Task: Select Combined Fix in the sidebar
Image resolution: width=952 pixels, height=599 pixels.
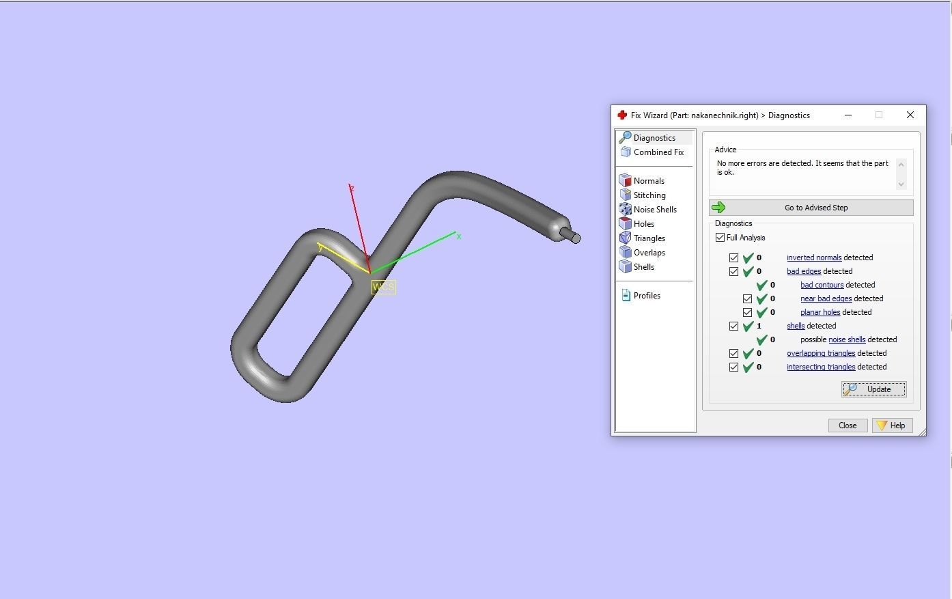Action: click(x=658, y=152)
